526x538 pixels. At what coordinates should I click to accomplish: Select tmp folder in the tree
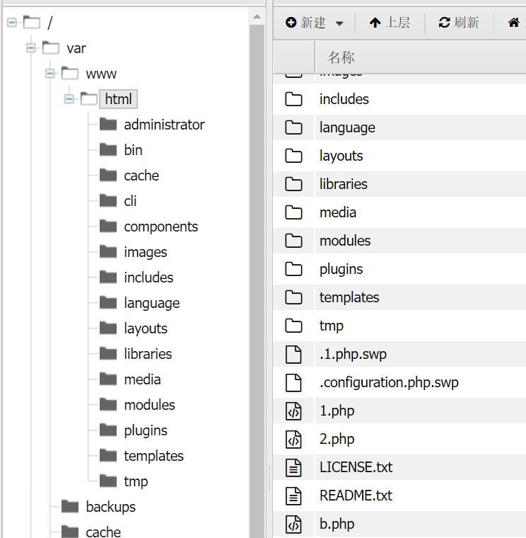coord(136,482)
